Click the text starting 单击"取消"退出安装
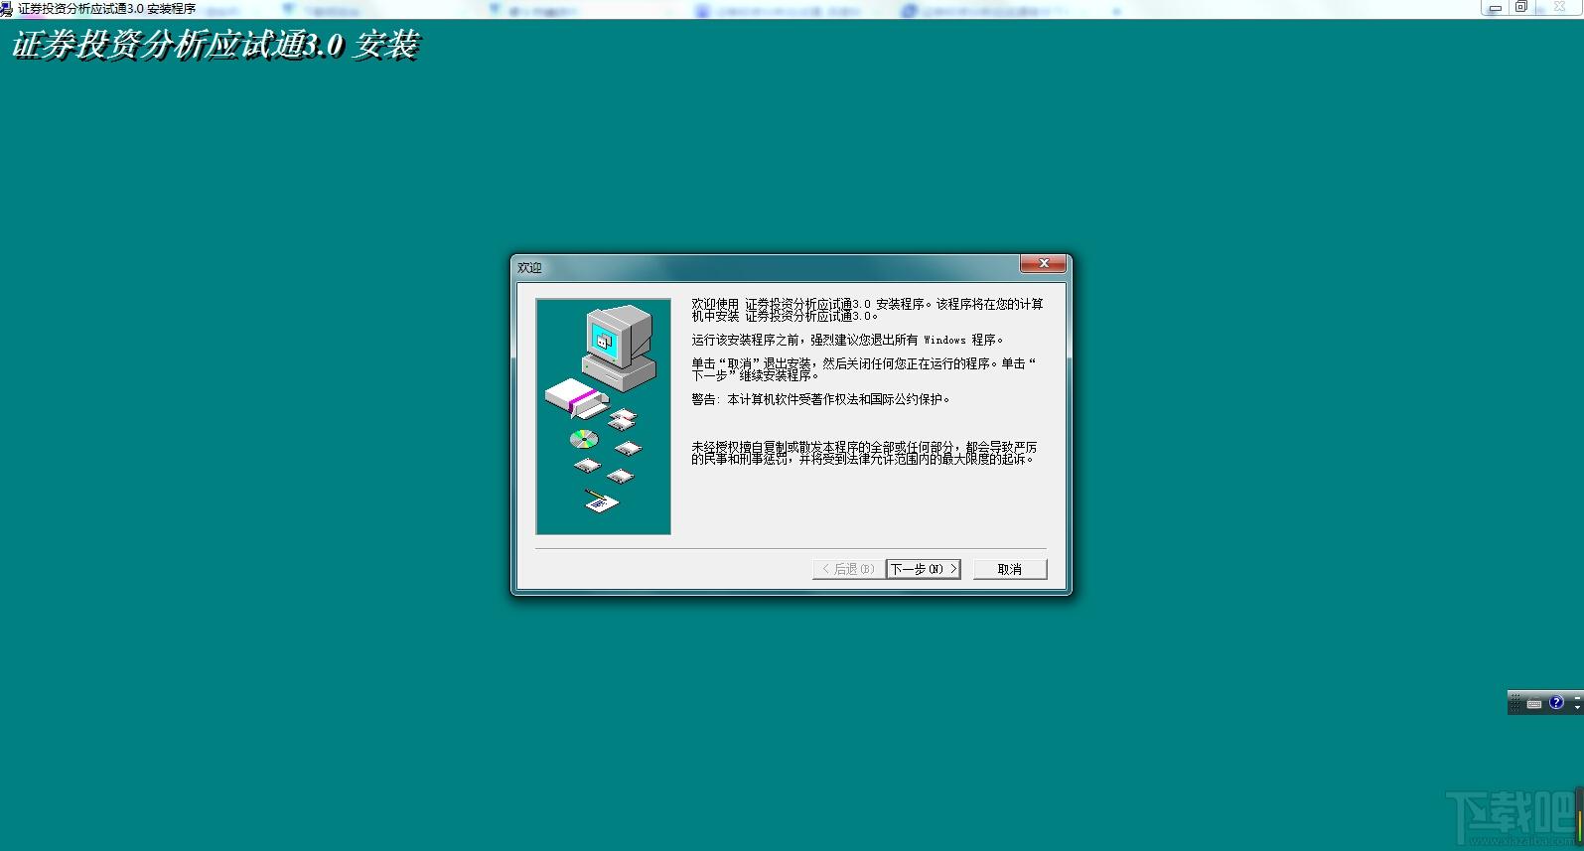The width and height of the screenshot is (1584, 851). coord(864,369)
